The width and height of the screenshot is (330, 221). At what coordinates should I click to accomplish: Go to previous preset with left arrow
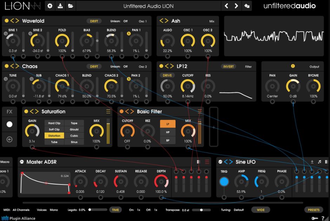[x=226, y=6]
